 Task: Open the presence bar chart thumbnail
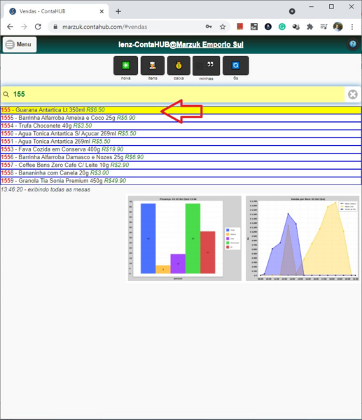click(185, 238)
